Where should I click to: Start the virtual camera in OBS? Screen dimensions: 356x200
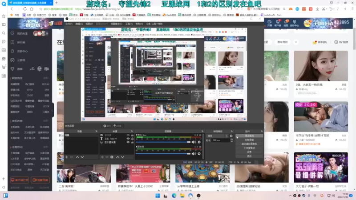click(x=249, y=144)
